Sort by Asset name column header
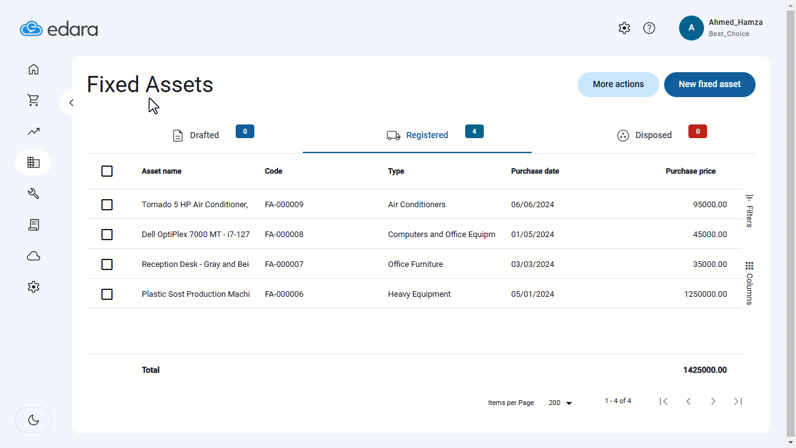This screenshot has width=796, height=448. coord(162,171)
